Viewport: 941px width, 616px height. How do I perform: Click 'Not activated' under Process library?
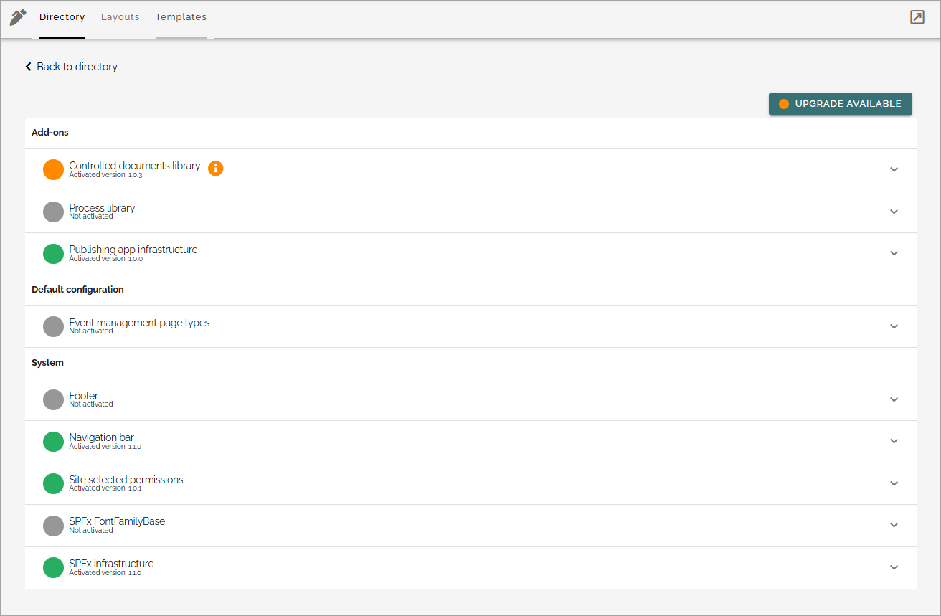click(91, 217)
